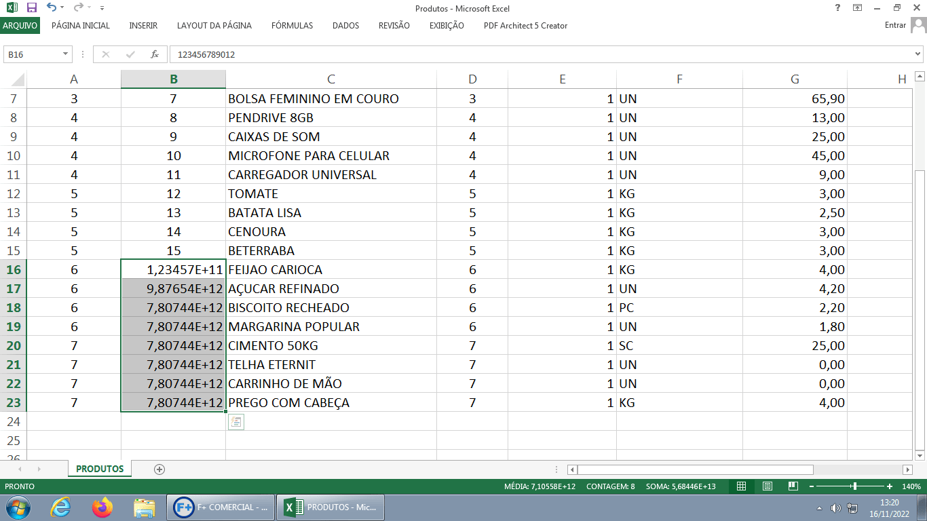The image size is (927, 521).
Task: Open Insert Function fx dialog
Action: 155,54
